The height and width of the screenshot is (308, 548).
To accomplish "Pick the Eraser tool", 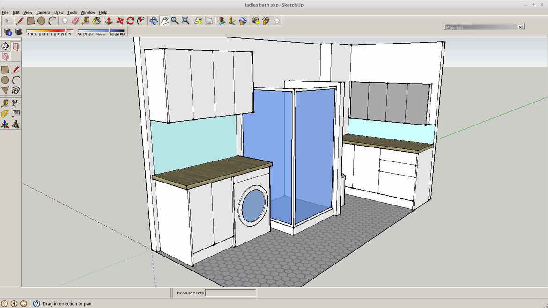I will click(75, 21).
